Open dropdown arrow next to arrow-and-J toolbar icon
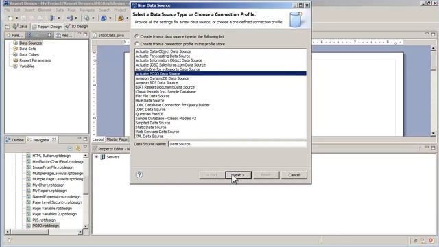Screen dimensions: 439x247 pyautogui.click(x=76, y=19)
